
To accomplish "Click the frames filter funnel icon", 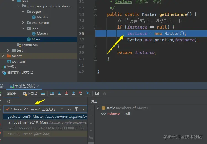I will pos(76,109).
